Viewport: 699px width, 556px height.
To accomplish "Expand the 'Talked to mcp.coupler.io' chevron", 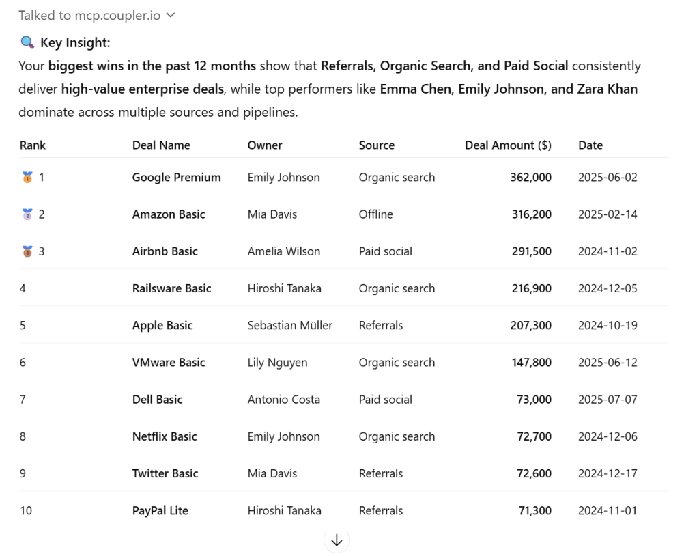I will (171, 15).
